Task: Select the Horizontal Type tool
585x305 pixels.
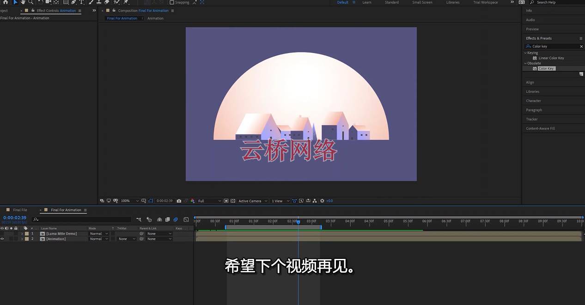Action: click(81, 2)
